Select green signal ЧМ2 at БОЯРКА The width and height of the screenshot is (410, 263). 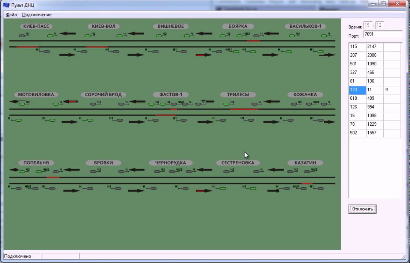240,35
